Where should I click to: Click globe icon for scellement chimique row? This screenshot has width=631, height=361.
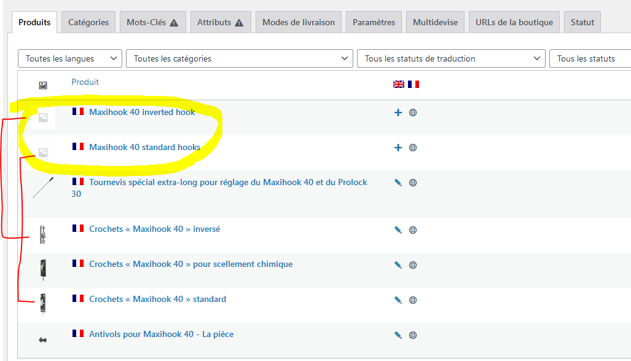(x=413, y=264)
